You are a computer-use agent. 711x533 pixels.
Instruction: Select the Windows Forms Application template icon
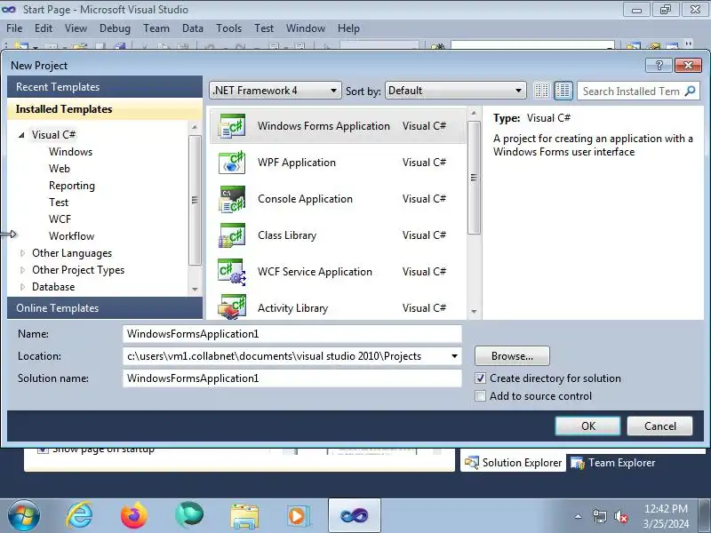click(x=232, y=126)
